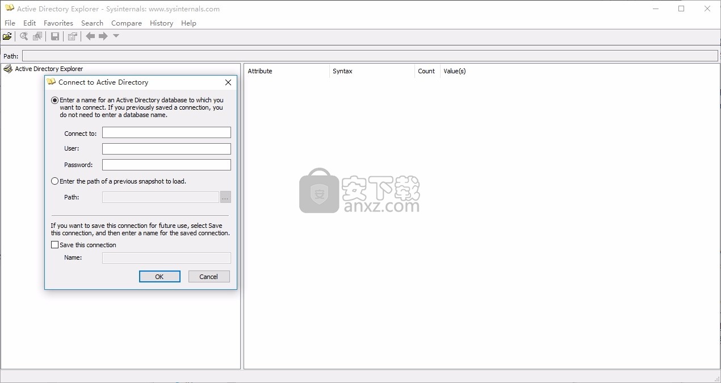Click the snapshot Path field in dialog

tap(161, 197)
